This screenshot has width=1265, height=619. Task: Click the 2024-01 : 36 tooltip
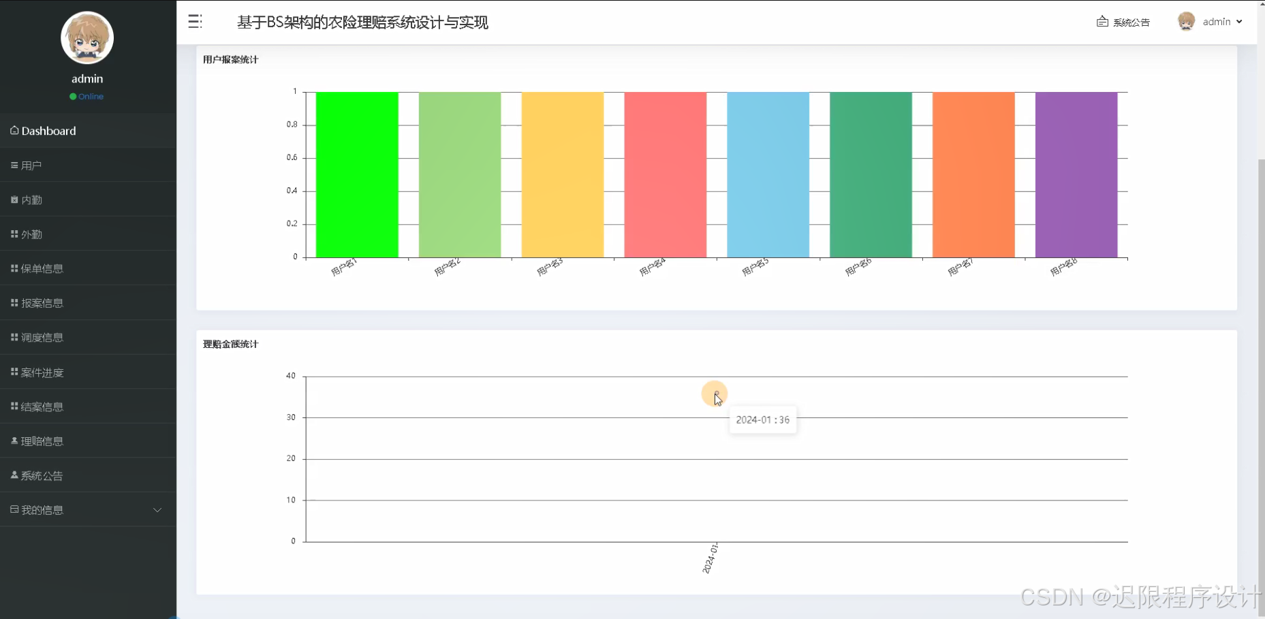click(x=763, y=420)
